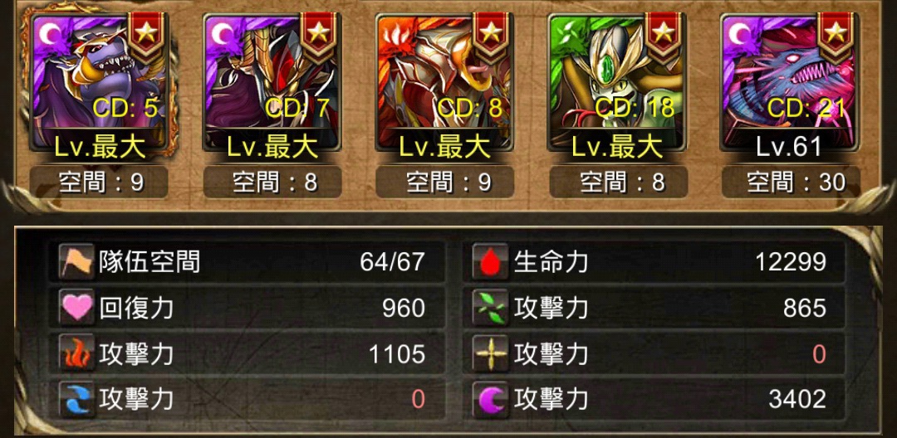This screenshot has height=438, width=897.
Task: Click the pink heart recovery icon
Action: 76,309
